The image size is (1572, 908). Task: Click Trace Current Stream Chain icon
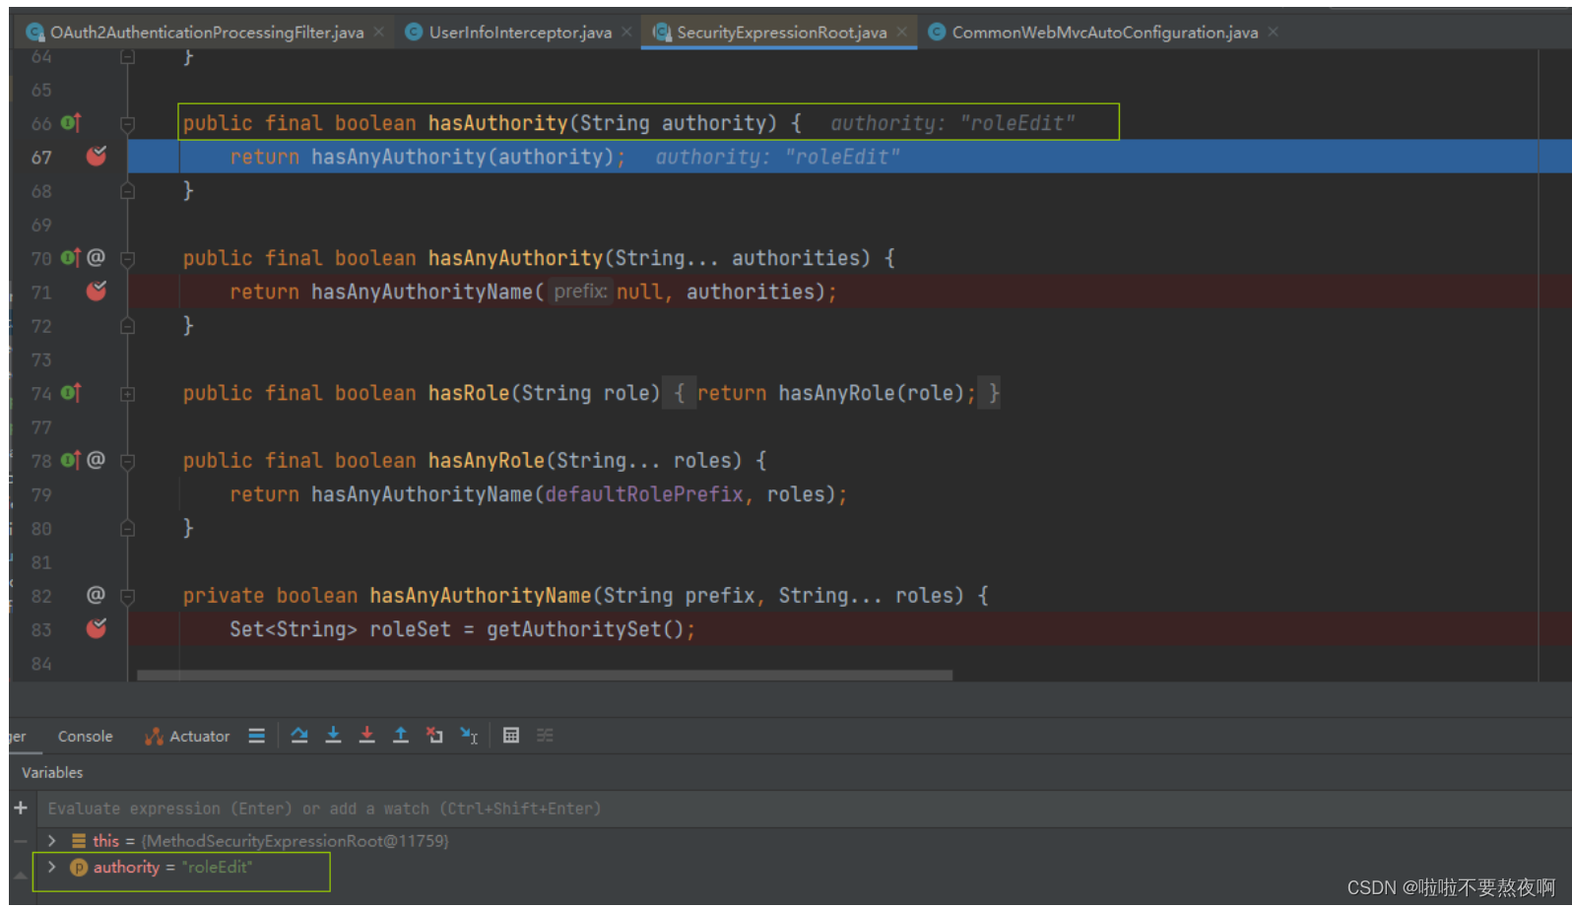click(545, 736)
